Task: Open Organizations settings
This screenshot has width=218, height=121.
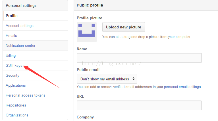Action: (35, 115)
